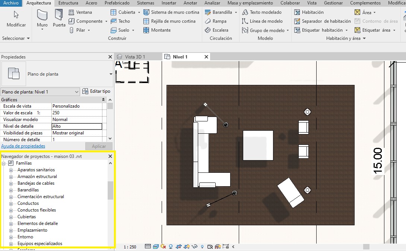This screenshot has height=251, width=406.
Task: Switch to the Vista 3D 1 tab
Action: coord(135,57)
